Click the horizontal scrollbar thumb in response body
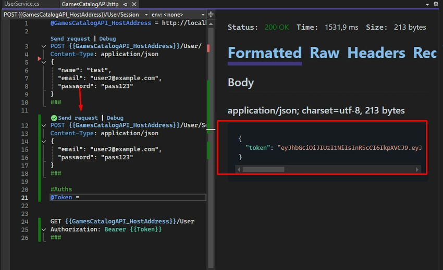The width and height of the screenshot is (443, 270). [x=263, y=170]
